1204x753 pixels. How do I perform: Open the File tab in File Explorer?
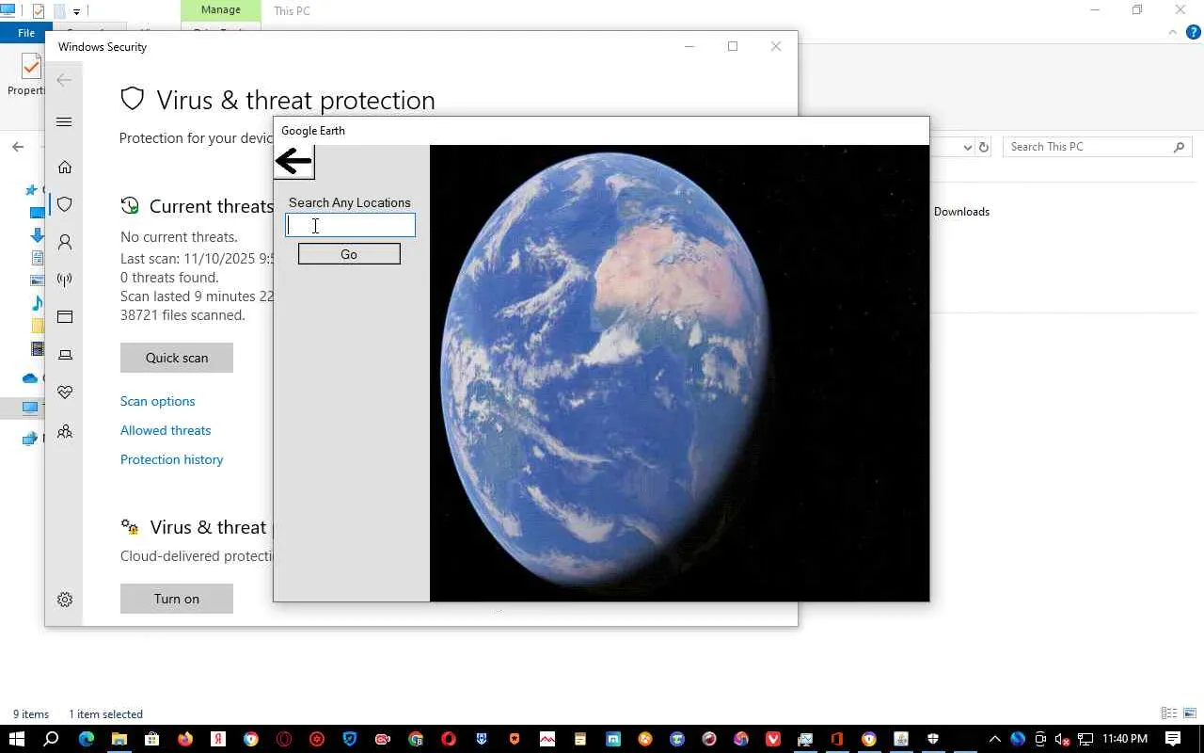click(x=26, y=33)
